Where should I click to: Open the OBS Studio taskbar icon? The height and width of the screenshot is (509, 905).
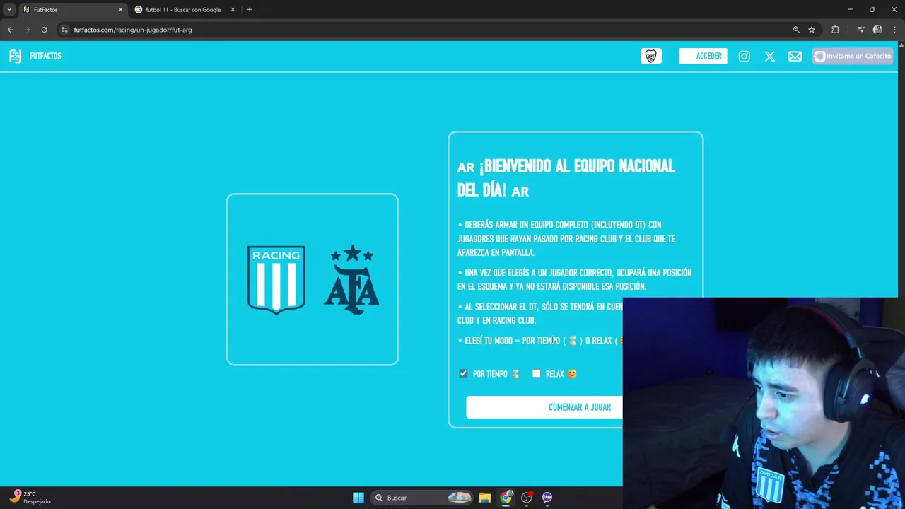click(x=527, y=498)
